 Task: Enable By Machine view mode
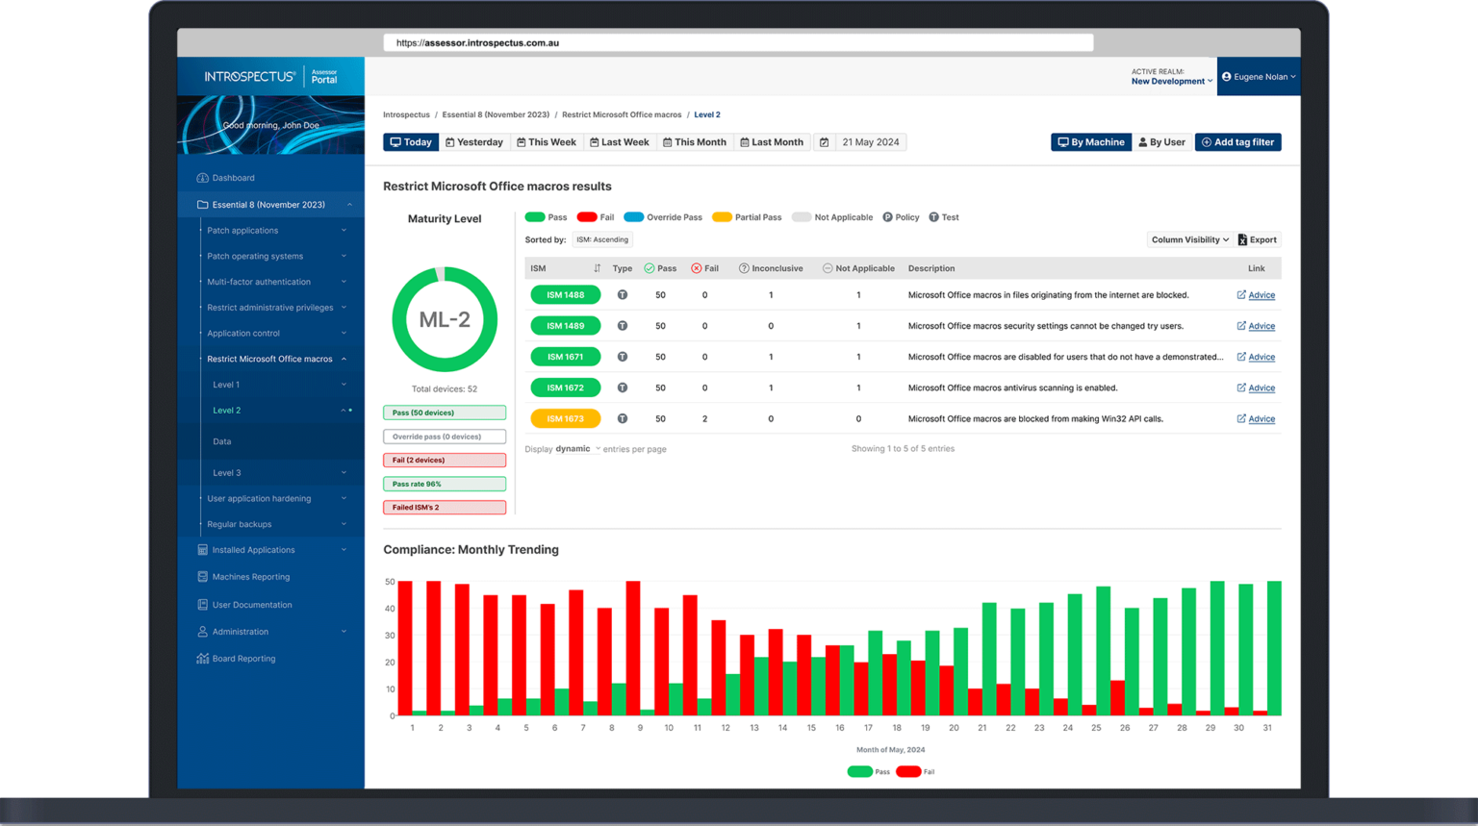(1090, 141)
